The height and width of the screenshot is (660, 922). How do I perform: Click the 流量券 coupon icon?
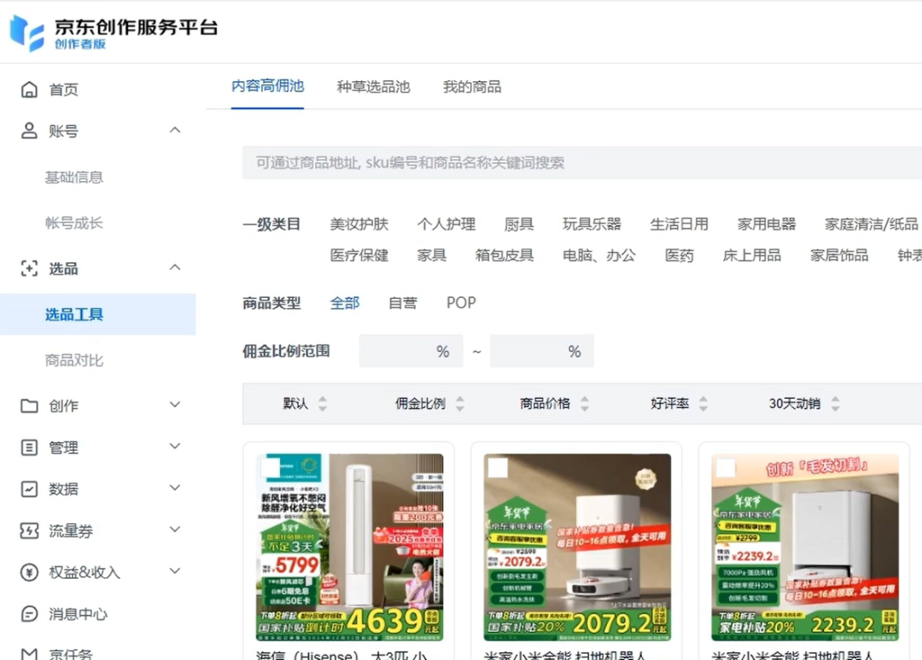tap(29, 531)
